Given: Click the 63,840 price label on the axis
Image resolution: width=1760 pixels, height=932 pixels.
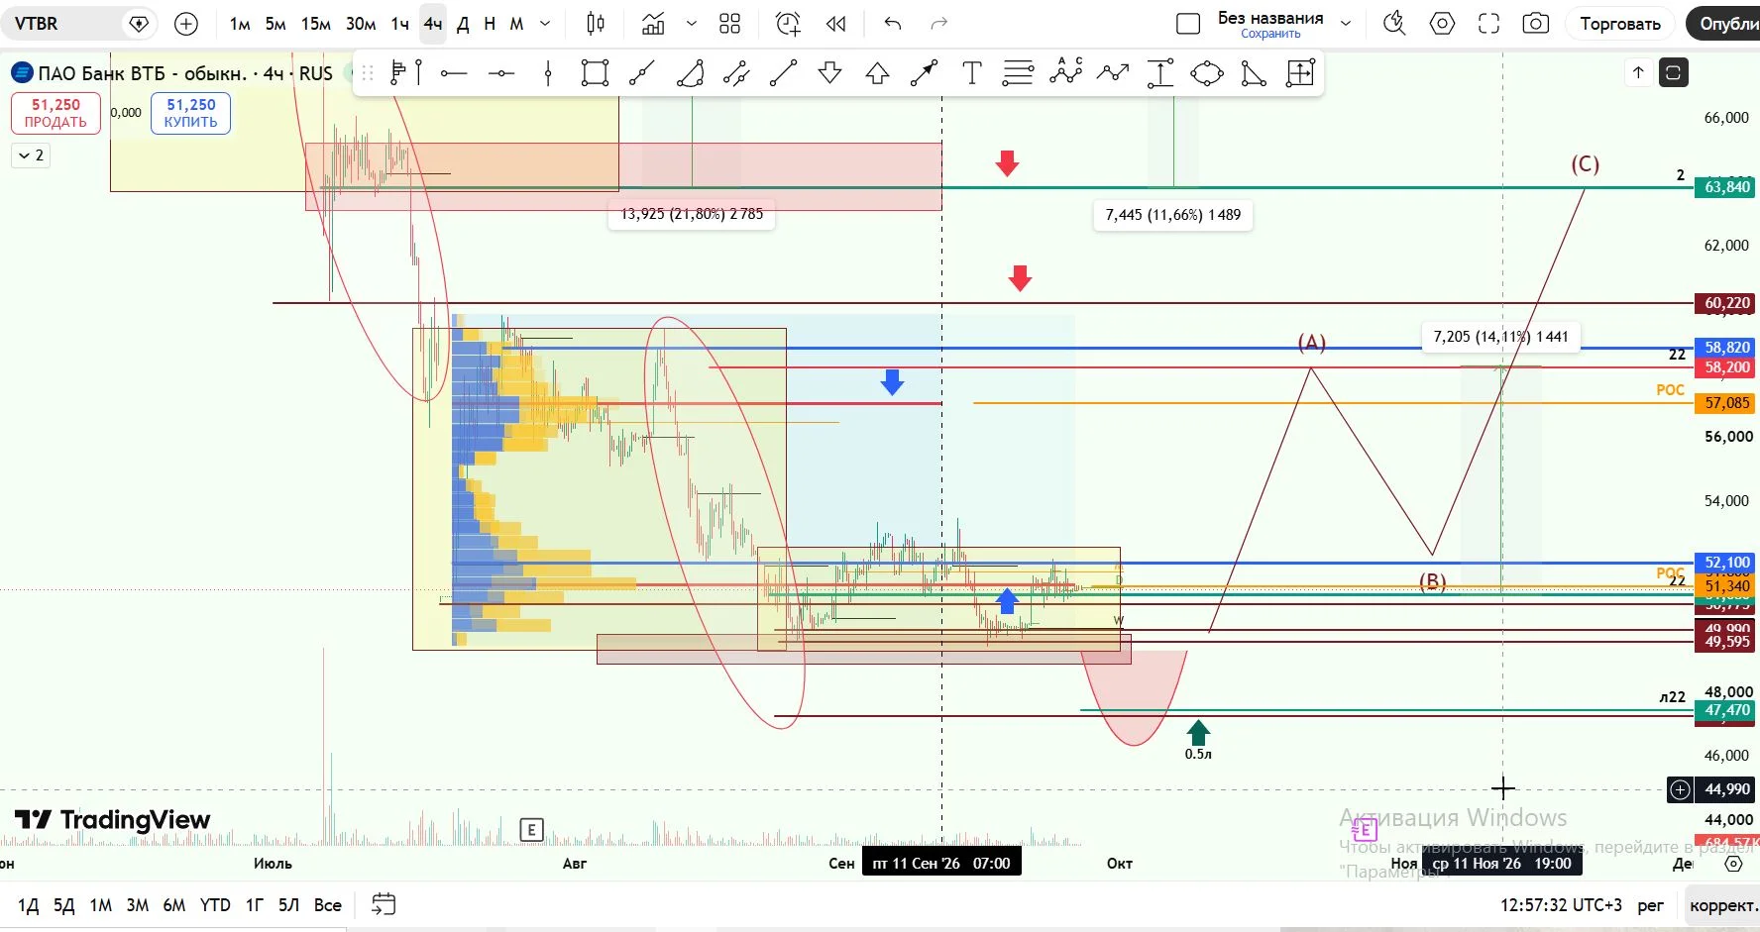Looking at the screenshot, I should pyautogui.click(x=1726, y=187).
